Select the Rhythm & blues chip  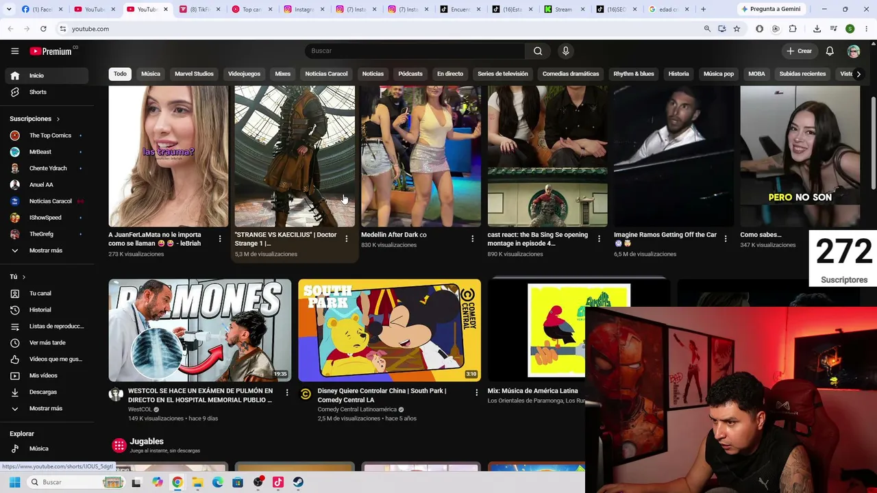coord(634,74)
